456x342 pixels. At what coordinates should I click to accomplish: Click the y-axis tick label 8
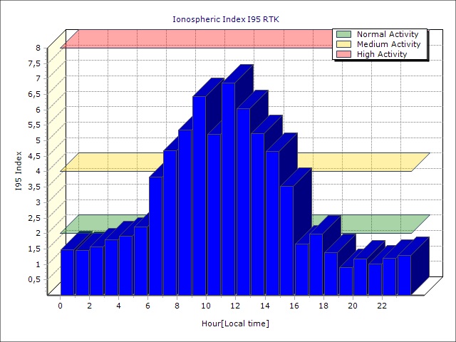click(x=38, y=48)
